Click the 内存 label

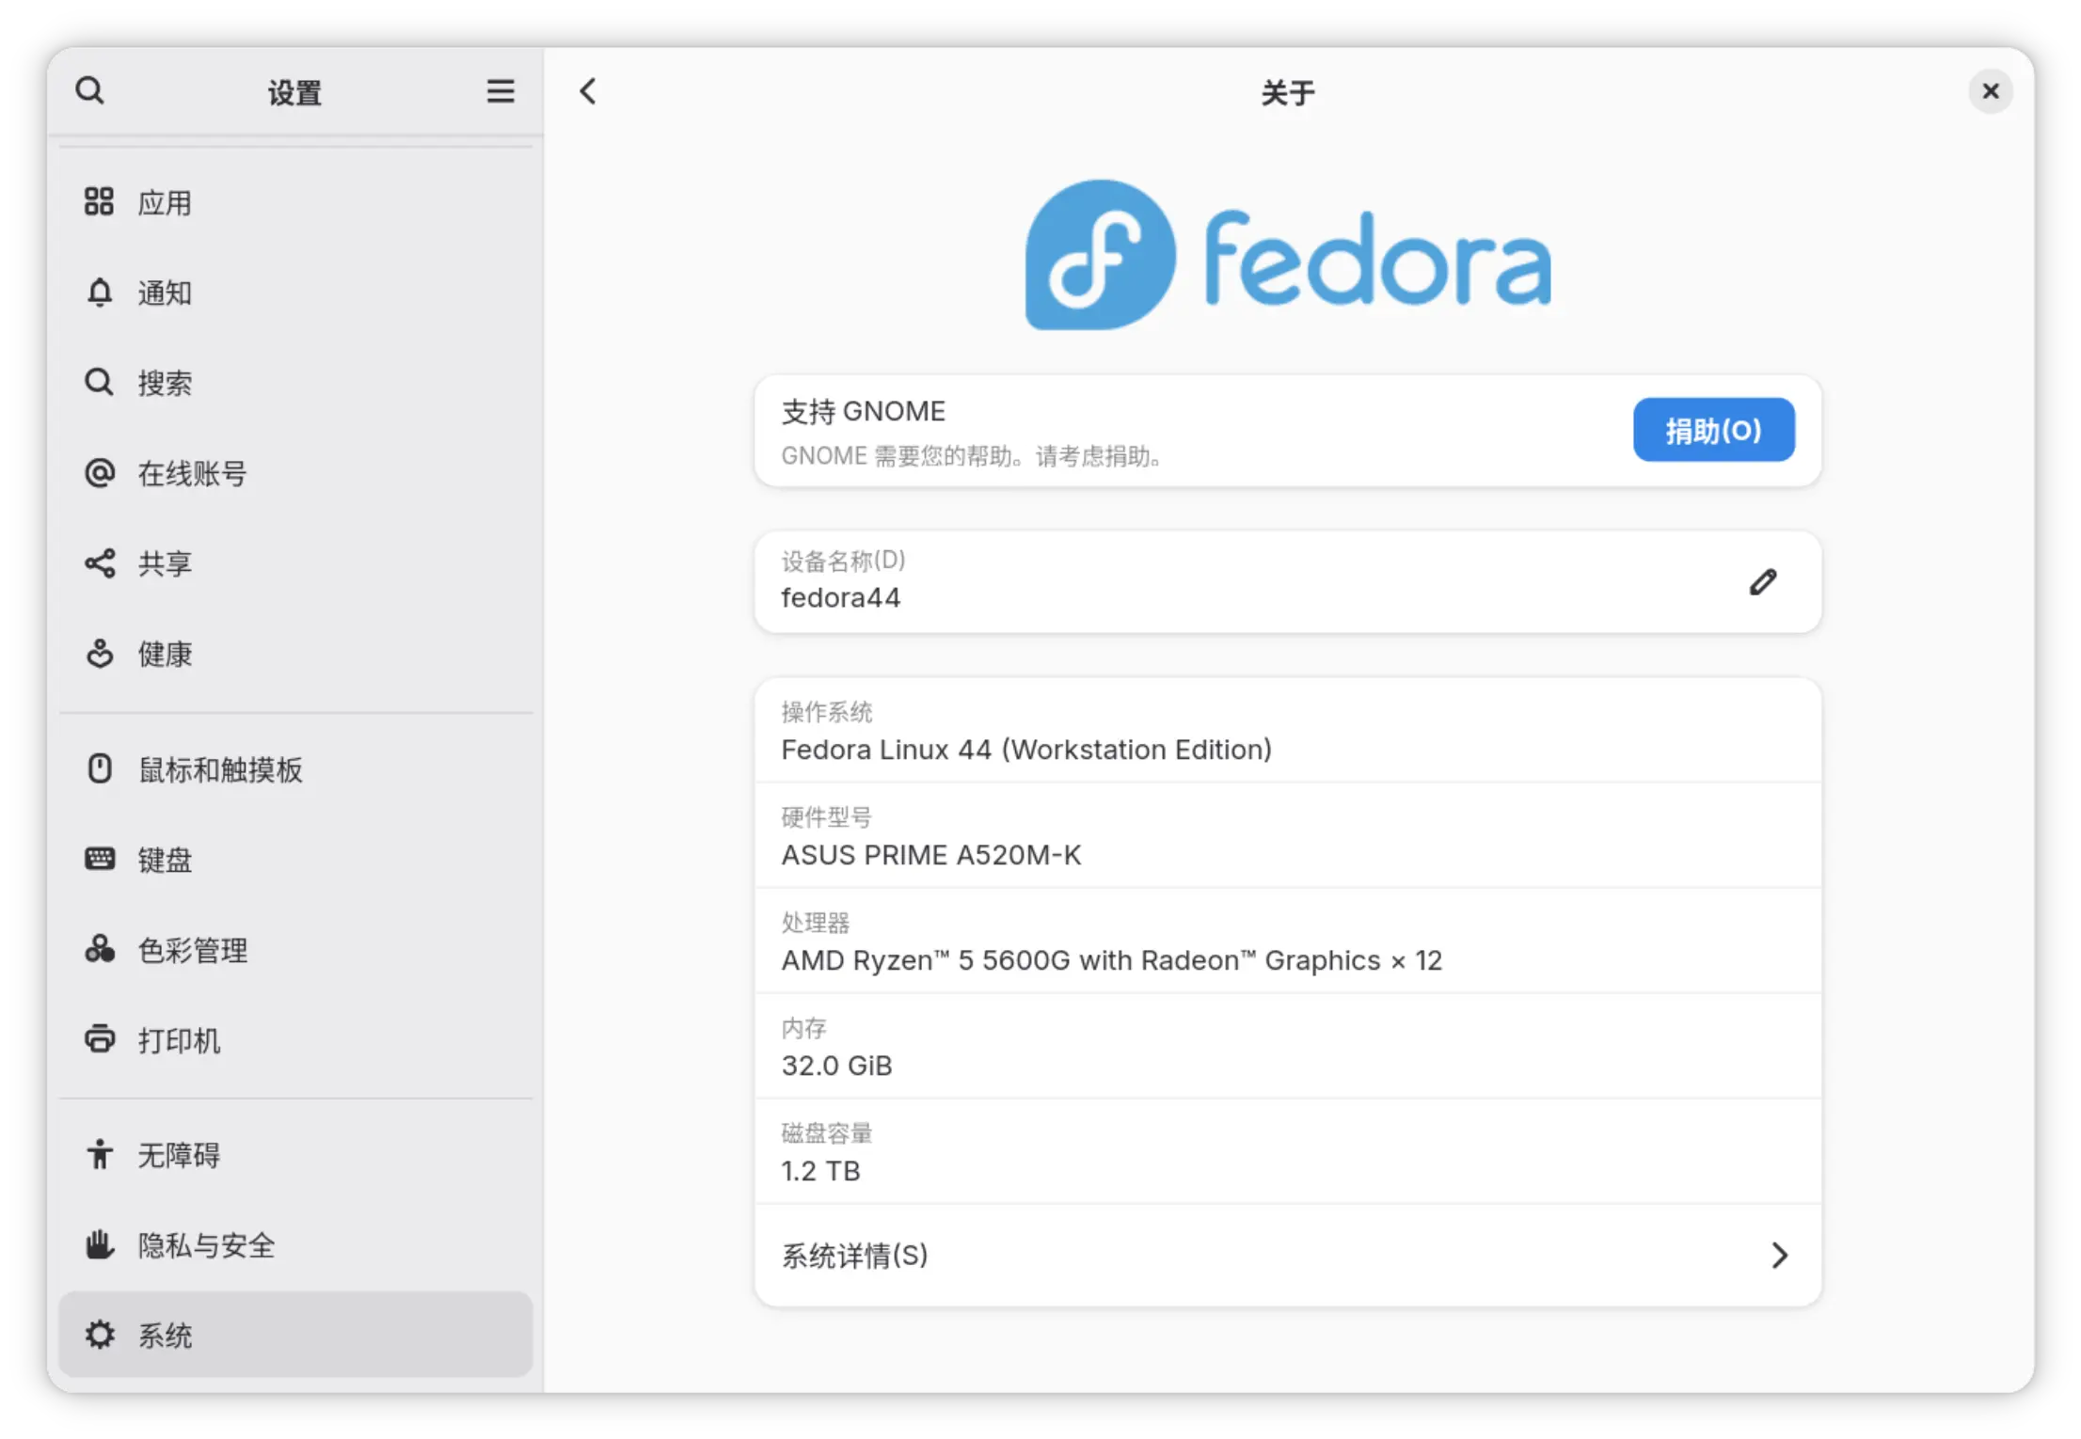(x=803, y=1028)
